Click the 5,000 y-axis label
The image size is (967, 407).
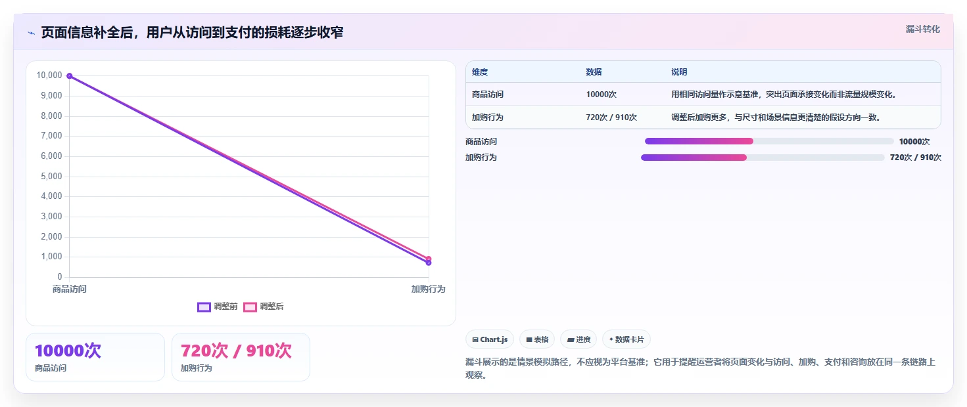coord(51,176)
